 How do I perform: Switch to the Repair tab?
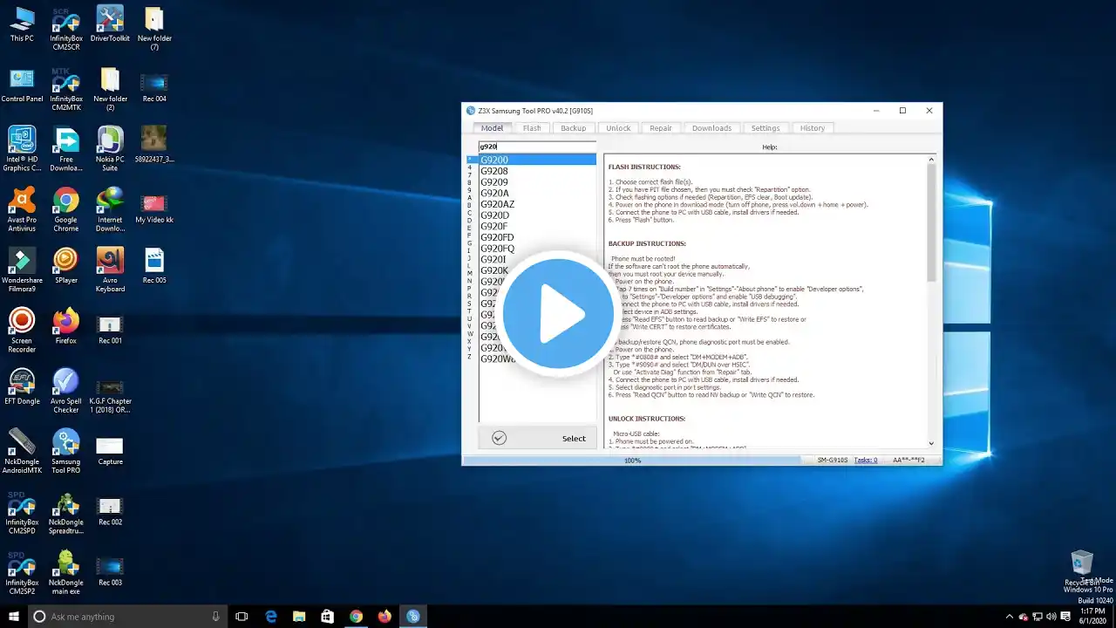coord(661,128)
